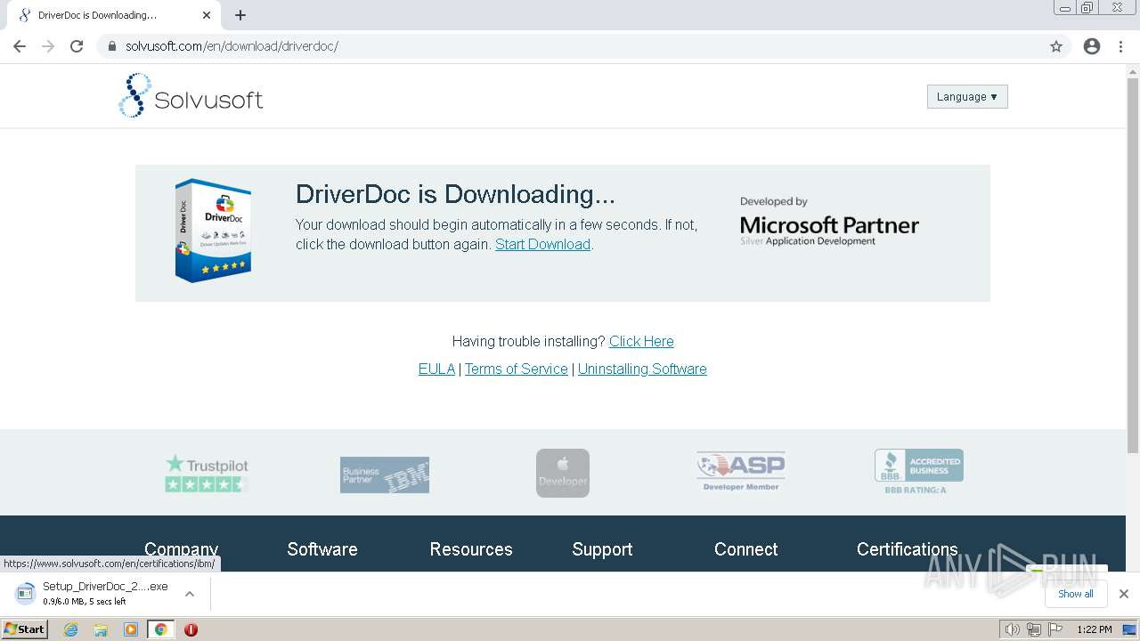
Task: Click the Setup_DriverDoc exe file icon
Action: click(26, 593)
